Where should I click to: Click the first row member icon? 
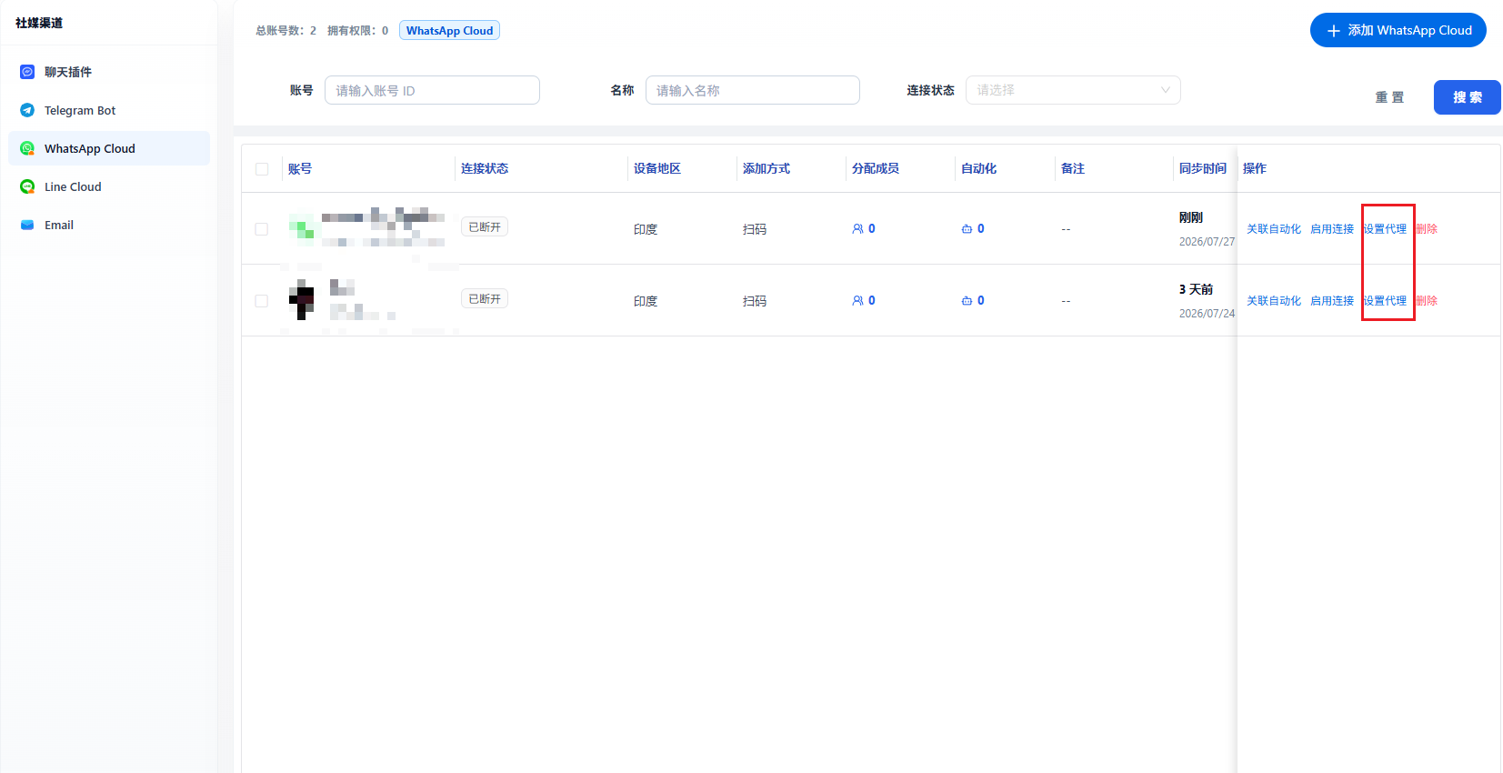[x=857, y=229]
